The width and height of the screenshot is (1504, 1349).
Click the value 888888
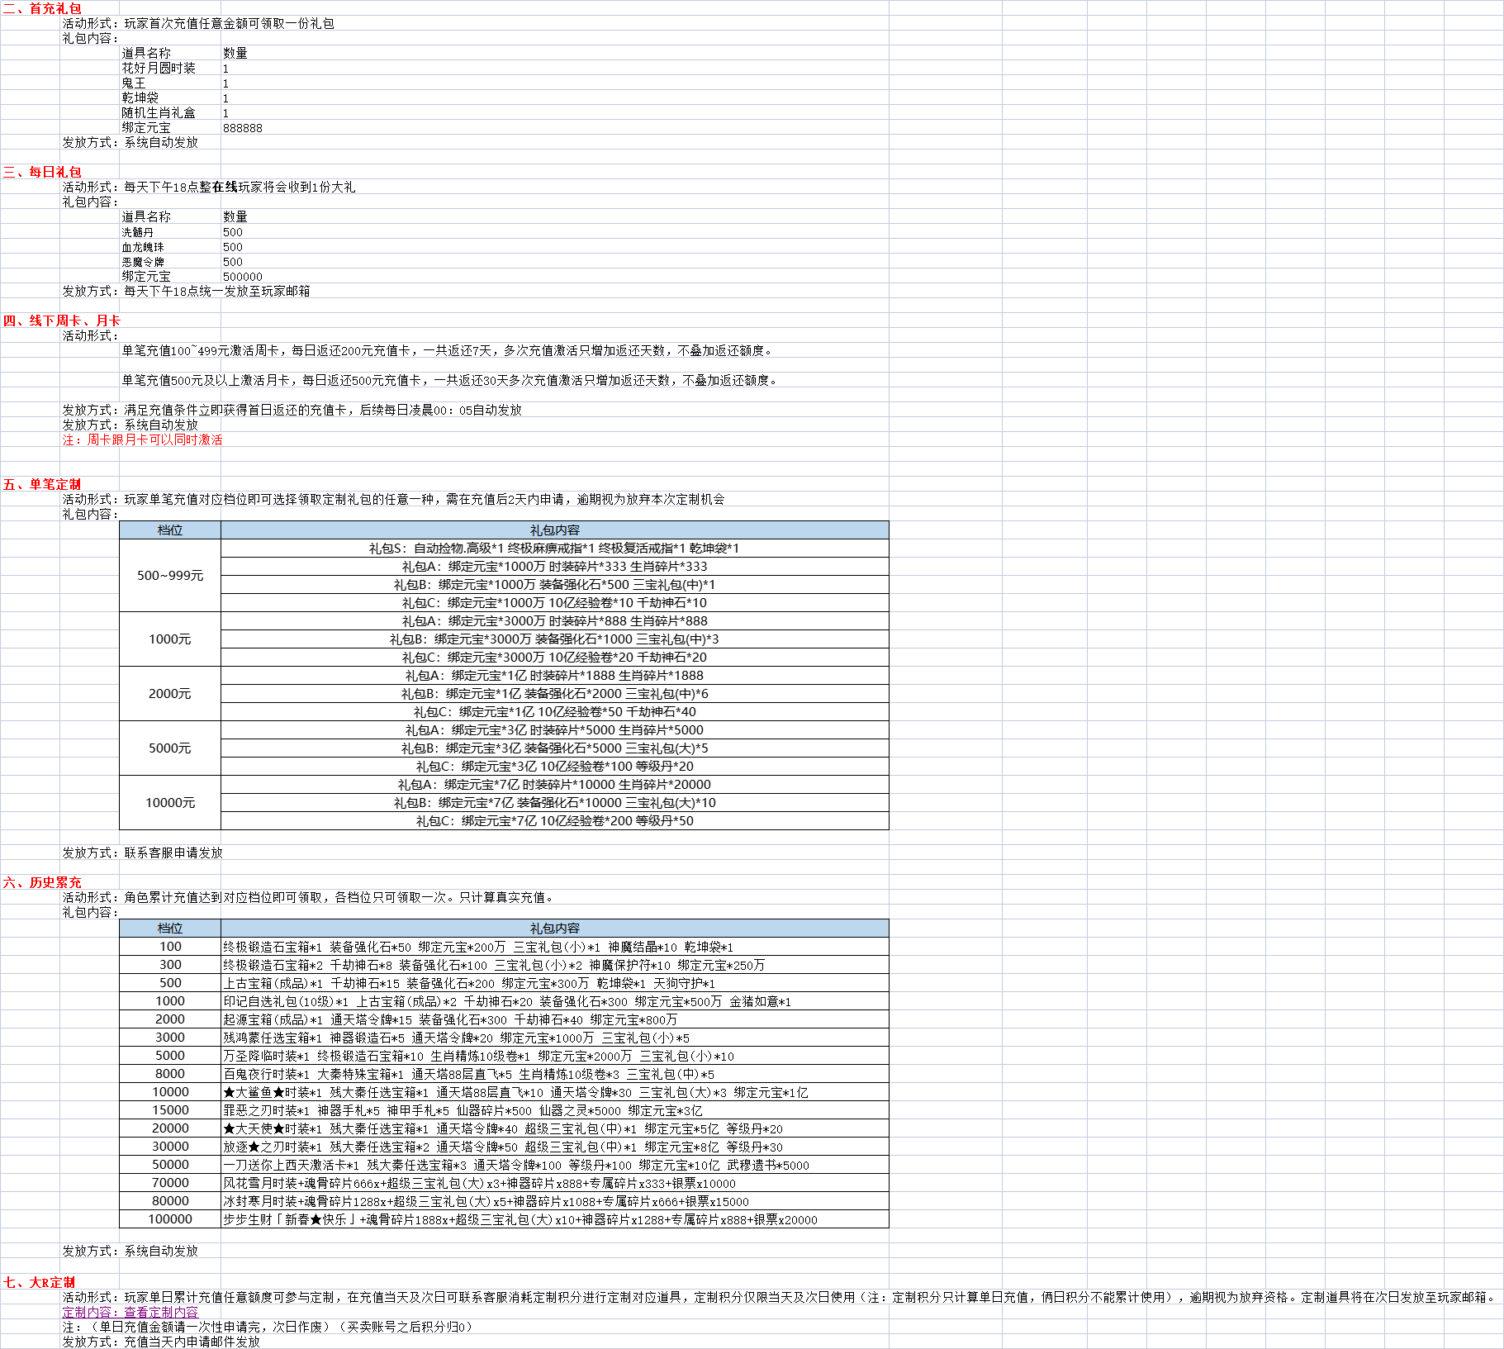pyautogui.click(x=243, y=128)
